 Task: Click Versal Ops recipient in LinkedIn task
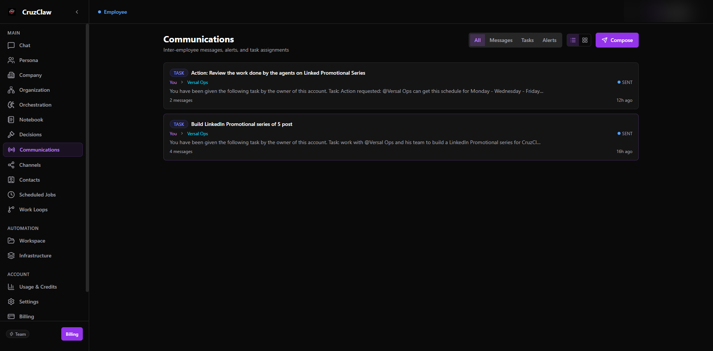click(x=198, y=134)
